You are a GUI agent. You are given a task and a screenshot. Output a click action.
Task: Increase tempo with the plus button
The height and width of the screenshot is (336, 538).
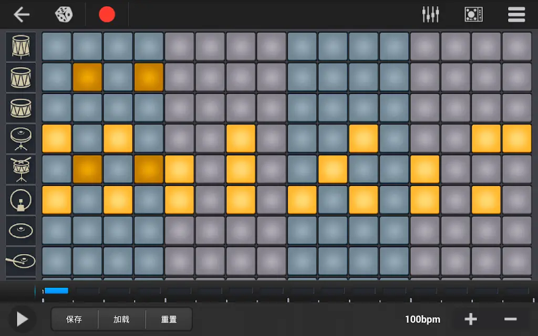pos(470,319)
